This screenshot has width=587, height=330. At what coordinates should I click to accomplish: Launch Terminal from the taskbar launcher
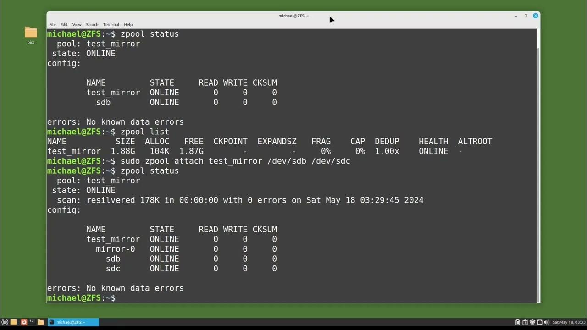pos(32,322)
